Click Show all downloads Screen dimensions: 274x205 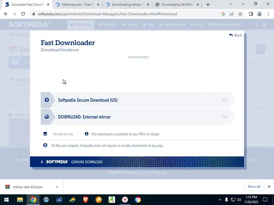254,187
